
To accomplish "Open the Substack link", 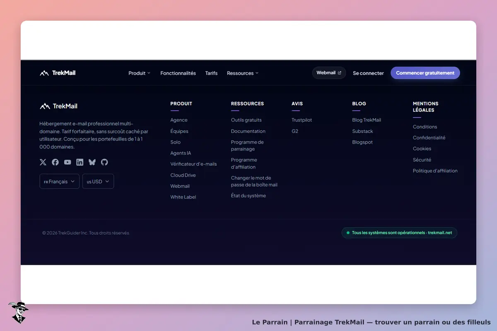I will click(362, 131).
